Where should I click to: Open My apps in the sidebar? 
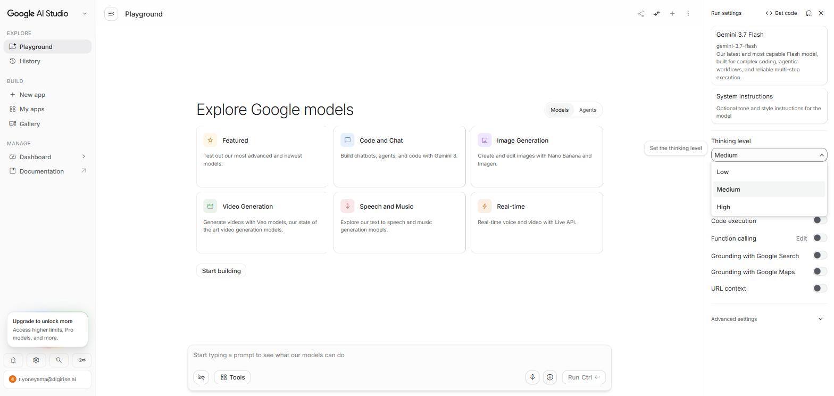(47, 109)
